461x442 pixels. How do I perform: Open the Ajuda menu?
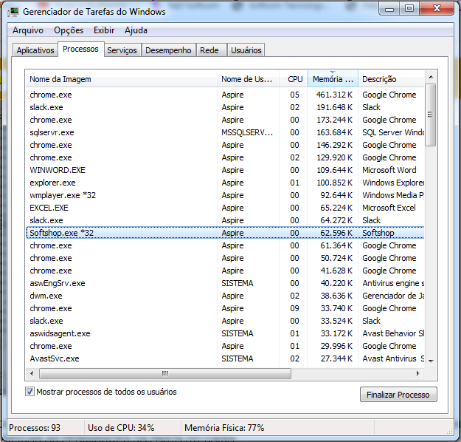[136, 30]
